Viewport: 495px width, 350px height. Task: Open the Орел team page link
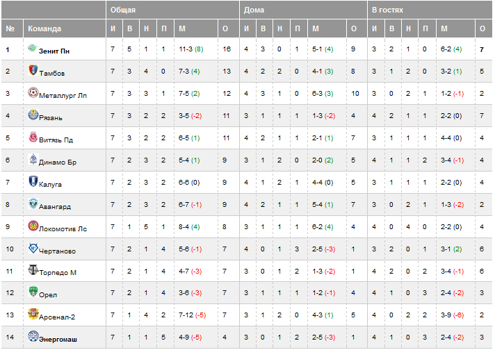click(x=48, y=294)
